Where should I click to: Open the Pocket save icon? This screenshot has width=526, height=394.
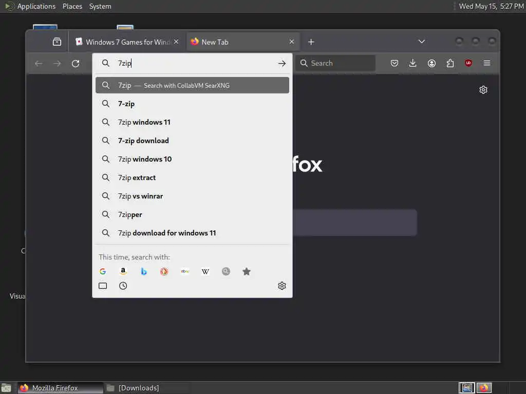(394, 63)
